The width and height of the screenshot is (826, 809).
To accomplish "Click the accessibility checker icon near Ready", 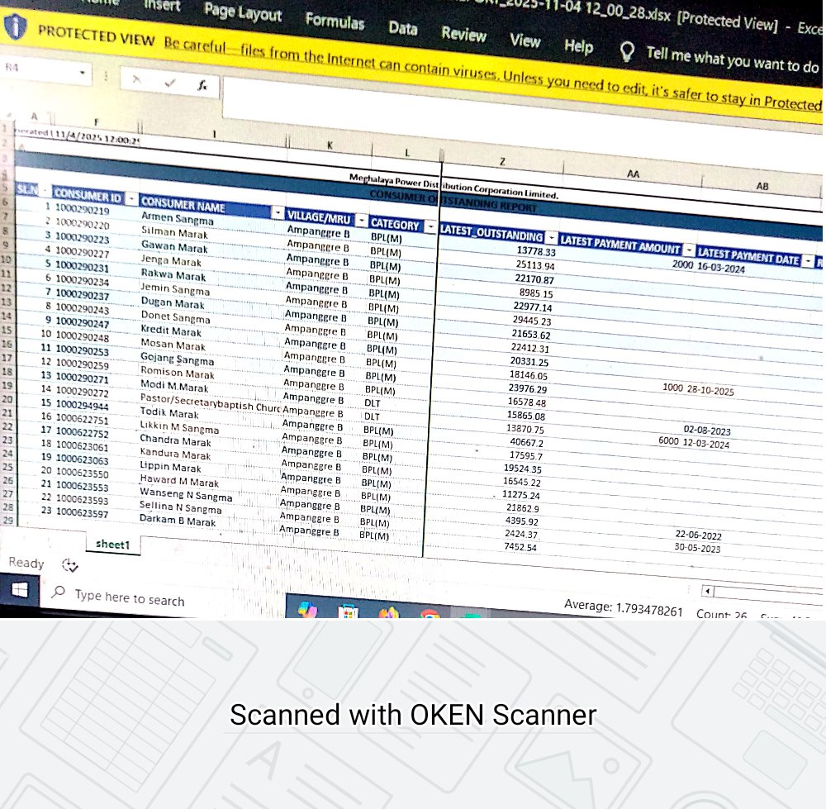I will pos(69,565).
